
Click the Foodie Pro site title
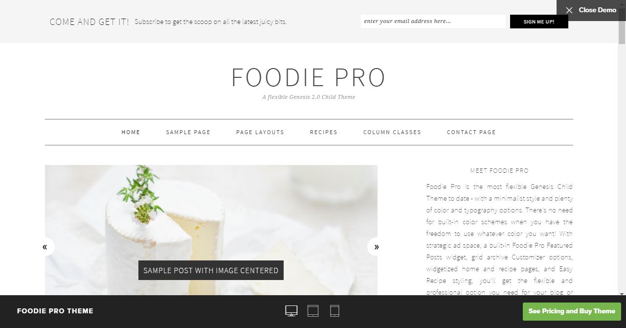309,77
